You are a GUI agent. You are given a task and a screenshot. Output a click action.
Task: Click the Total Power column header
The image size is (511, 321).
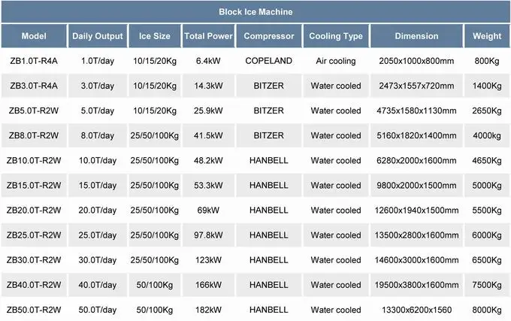206,36
